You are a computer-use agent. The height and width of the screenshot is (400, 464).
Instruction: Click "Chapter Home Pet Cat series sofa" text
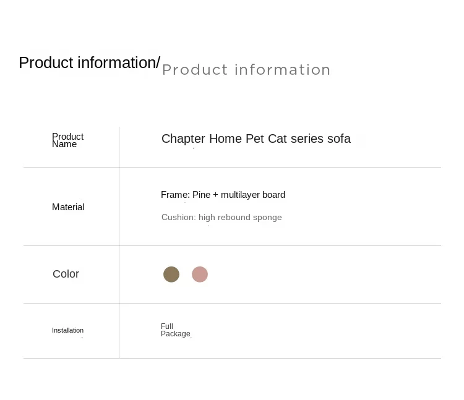coord(256,138)
